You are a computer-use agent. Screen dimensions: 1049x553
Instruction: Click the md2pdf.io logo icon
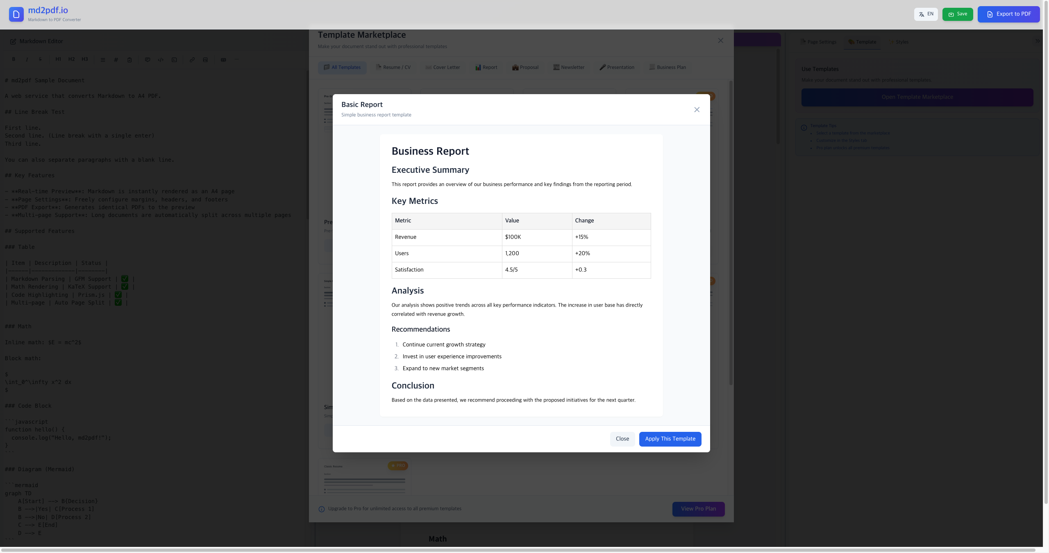(x=16, y=14)
